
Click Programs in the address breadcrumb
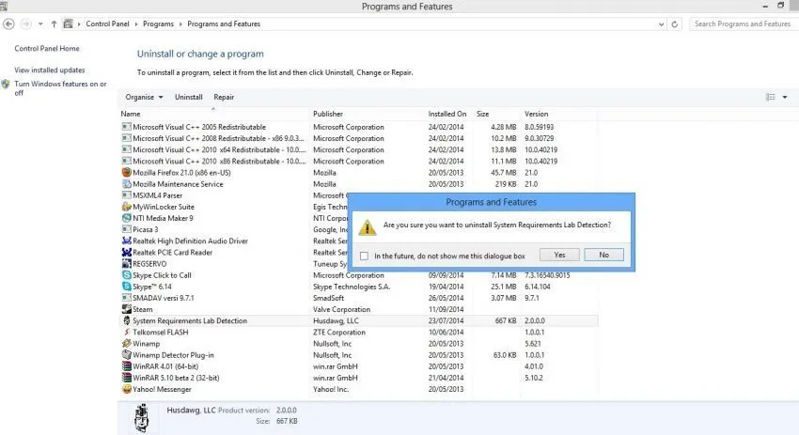point(158,23)
